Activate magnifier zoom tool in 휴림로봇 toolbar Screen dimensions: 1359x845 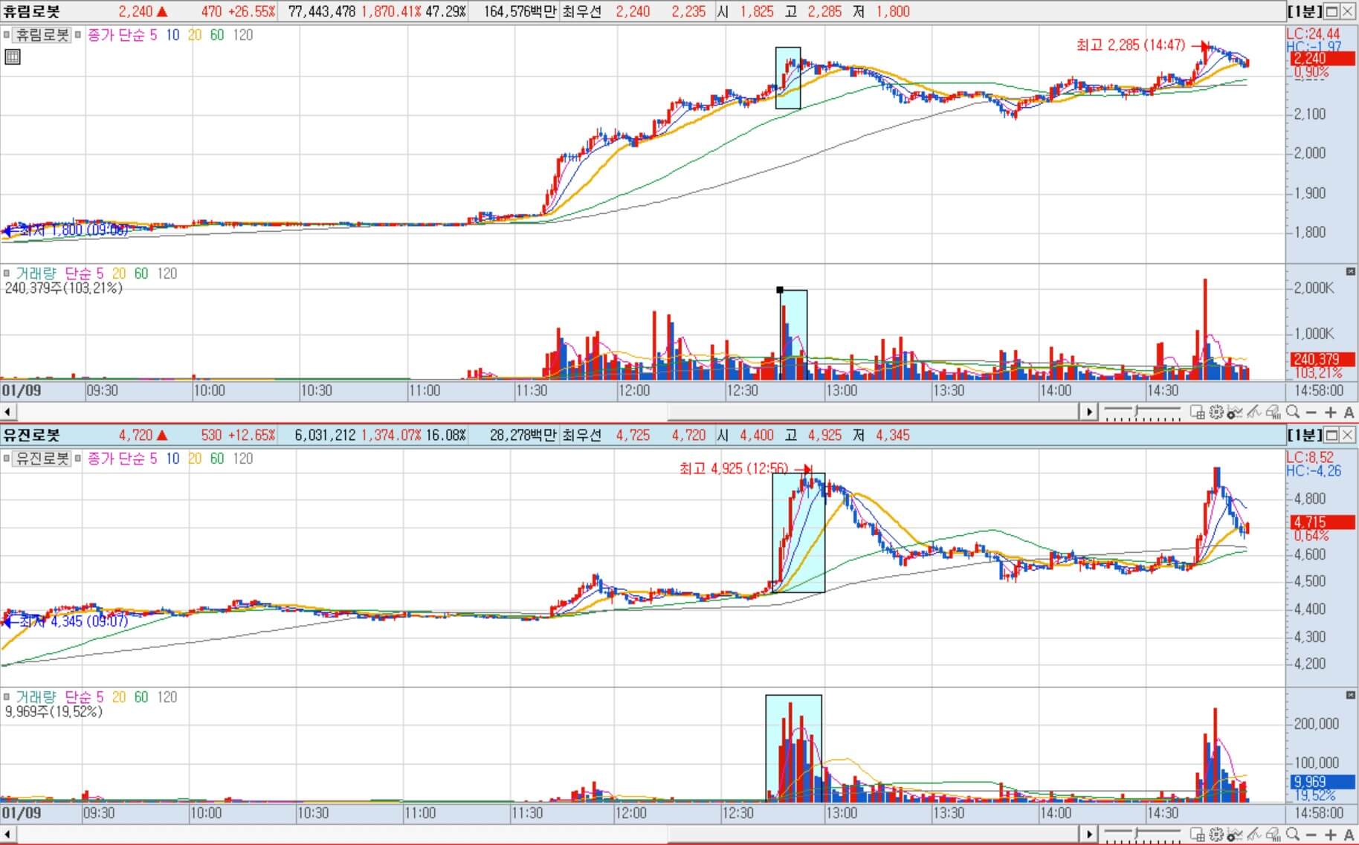pyautogui.click(x=1292, y=412)
